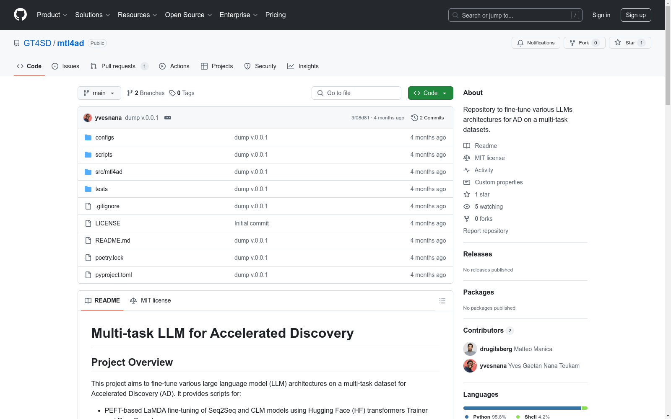Open the Security tab

(x=260, y=66)
